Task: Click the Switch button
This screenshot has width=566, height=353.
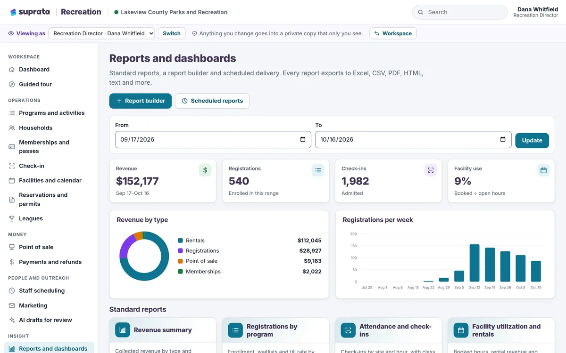Action: point(172,33)
